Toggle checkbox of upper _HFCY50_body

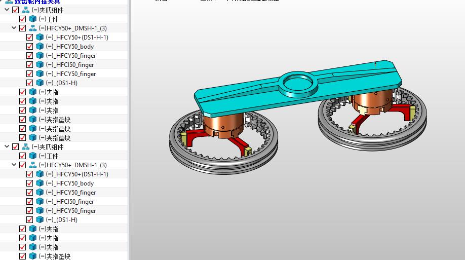pyautogui.click(x=30, y=47)
